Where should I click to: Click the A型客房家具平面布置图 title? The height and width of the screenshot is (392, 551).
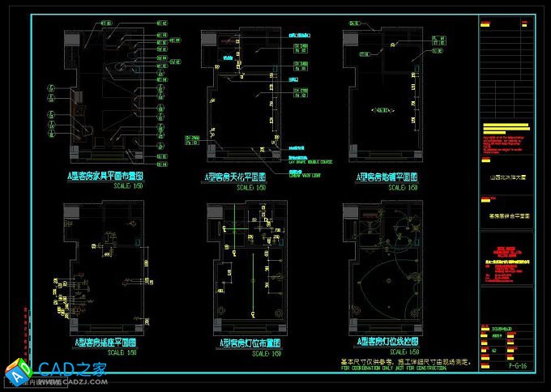105,175
